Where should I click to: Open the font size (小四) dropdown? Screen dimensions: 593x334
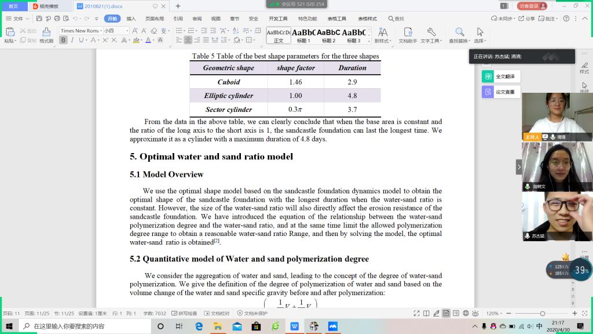116,31
